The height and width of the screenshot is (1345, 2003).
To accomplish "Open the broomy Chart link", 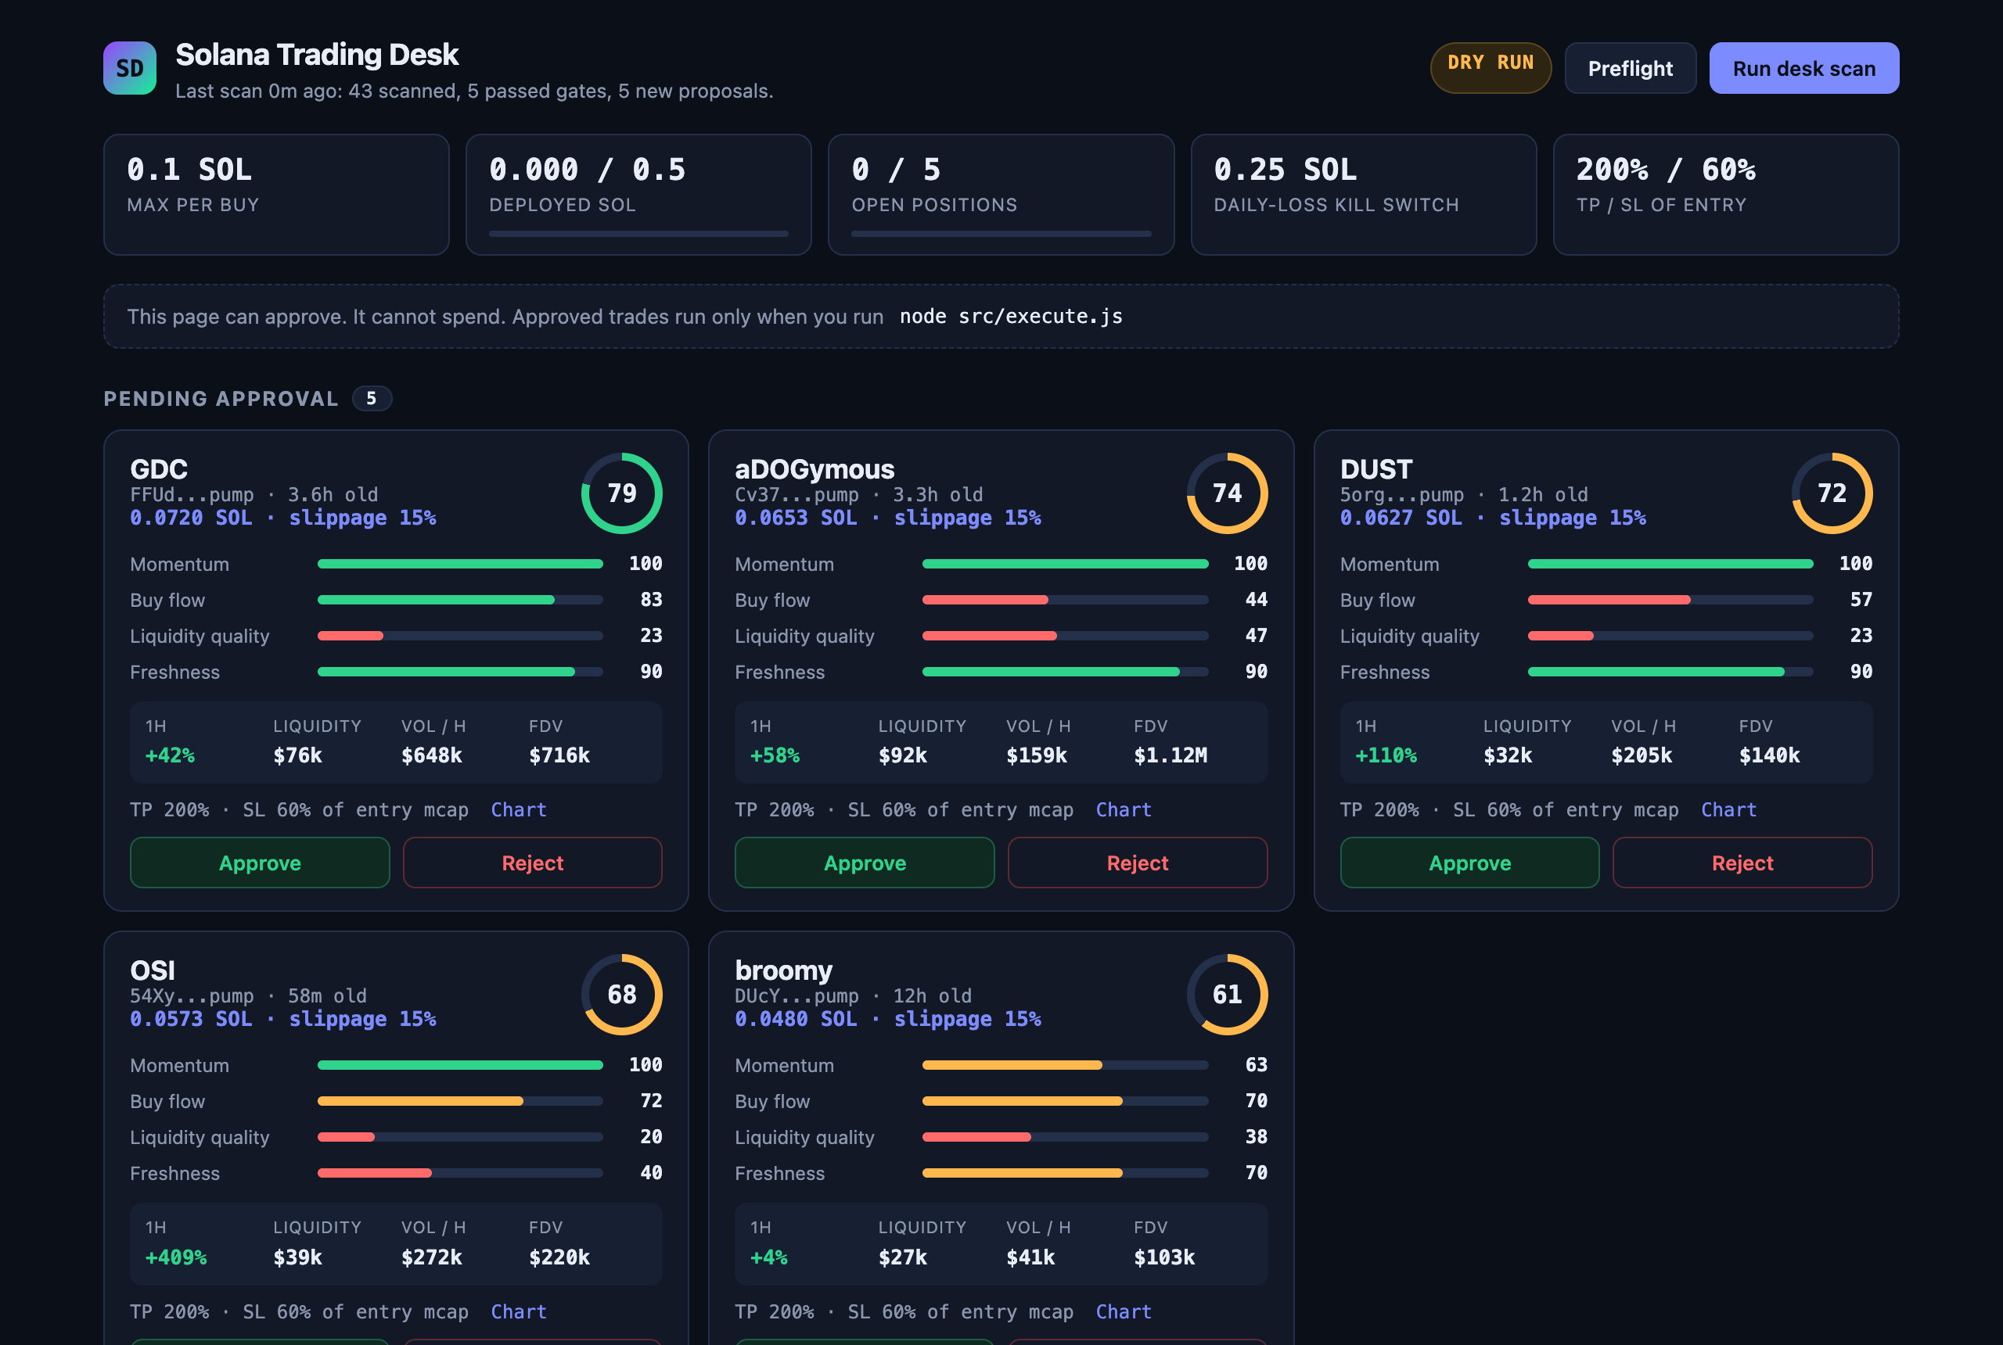I will click(x=1124, y=1311).
